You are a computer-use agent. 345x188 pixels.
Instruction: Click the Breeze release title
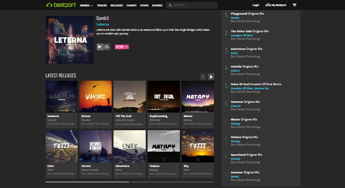click(x=86, y=116)
